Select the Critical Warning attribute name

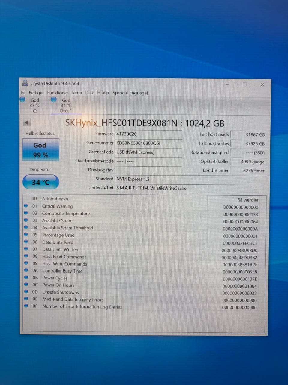[57, 206]
